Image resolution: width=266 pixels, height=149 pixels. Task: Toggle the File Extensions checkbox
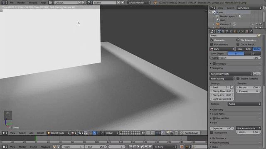click(x=238, y=40)
